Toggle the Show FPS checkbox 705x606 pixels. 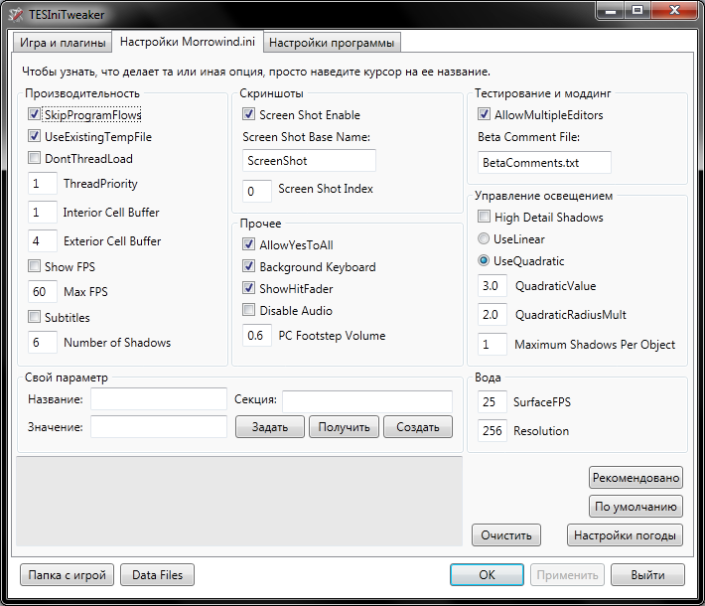[x=36, y=266]
